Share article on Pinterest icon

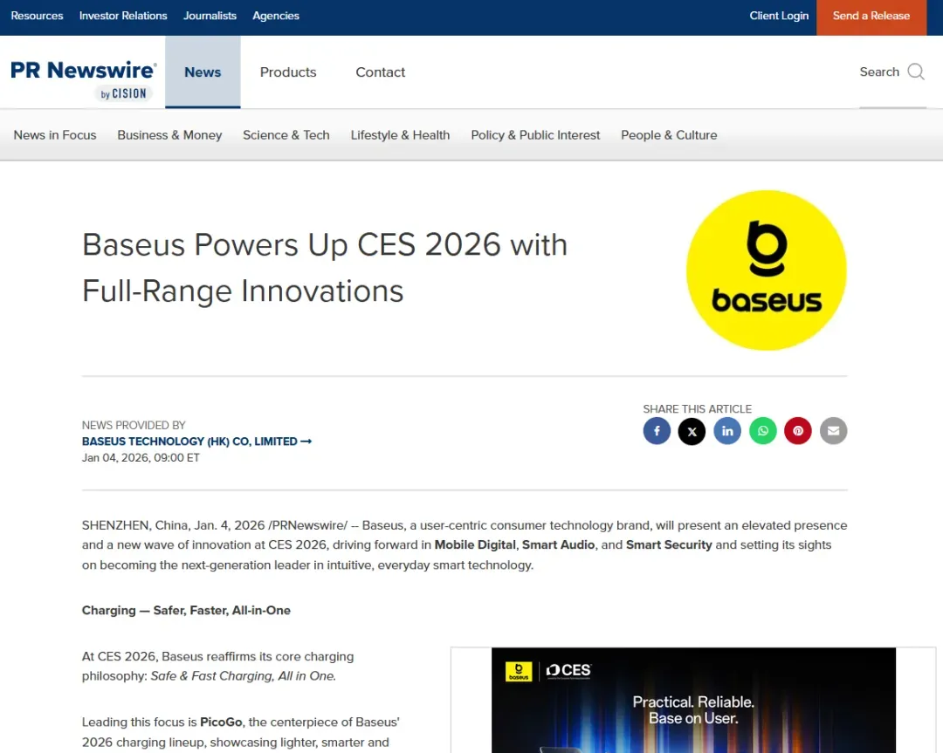(797, 431)
